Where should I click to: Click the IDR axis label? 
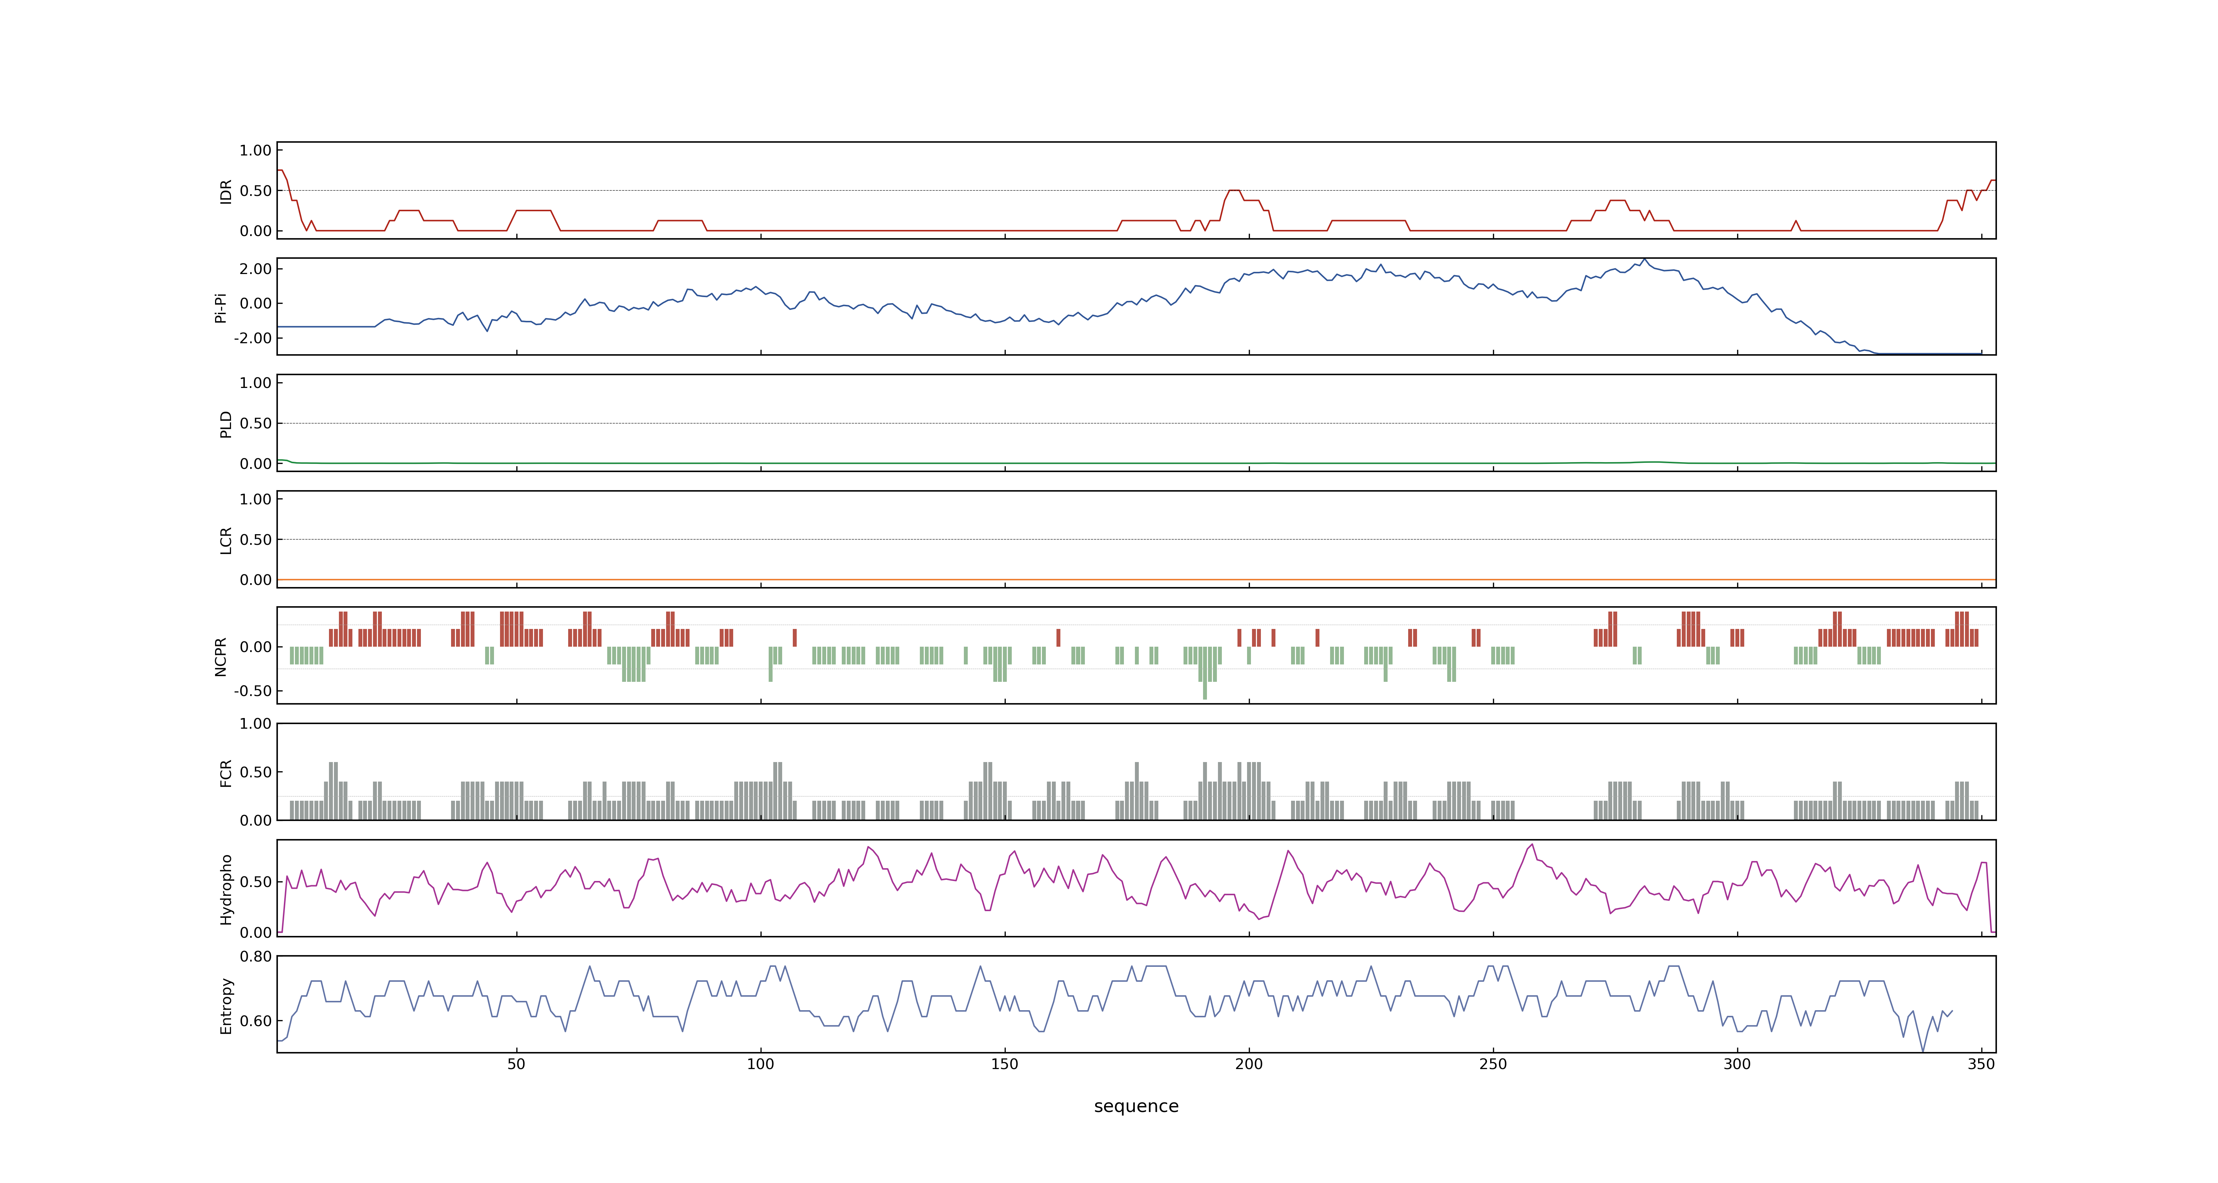click(x=226, y=191)
